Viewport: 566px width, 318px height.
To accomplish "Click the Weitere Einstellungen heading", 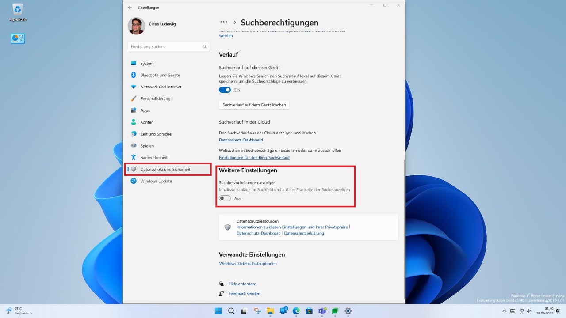I will (248, 170).
